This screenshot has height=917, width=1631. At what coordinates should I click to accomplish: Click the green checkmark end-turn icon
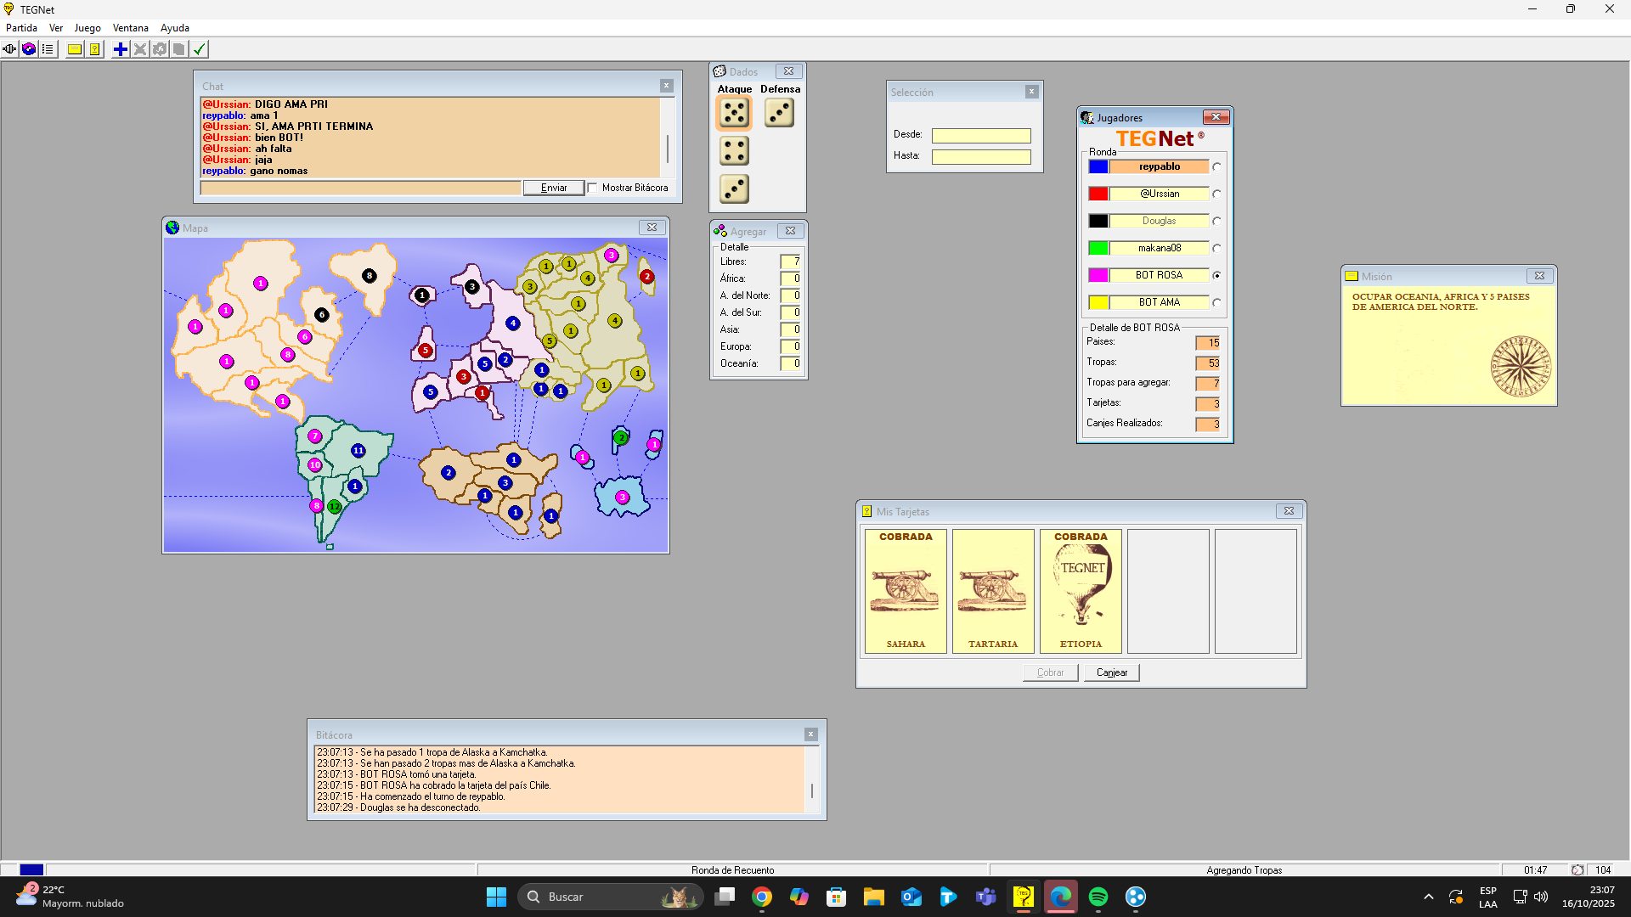pyautogui.click(x=200, y=49)
